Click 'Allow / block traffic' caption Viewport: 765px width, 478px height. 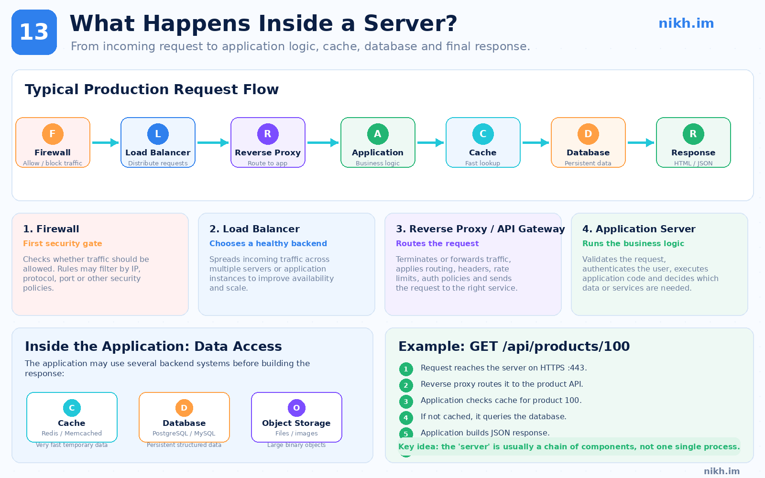click(x=53, y=163)
